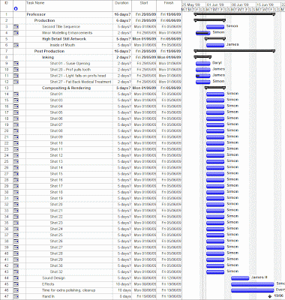Click the constraint icon for Shot 01 - Susie Opening

[16, 64]
